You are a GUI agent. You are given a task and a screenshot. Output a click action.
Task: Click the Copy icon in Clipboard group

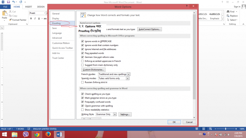[10, 16]
